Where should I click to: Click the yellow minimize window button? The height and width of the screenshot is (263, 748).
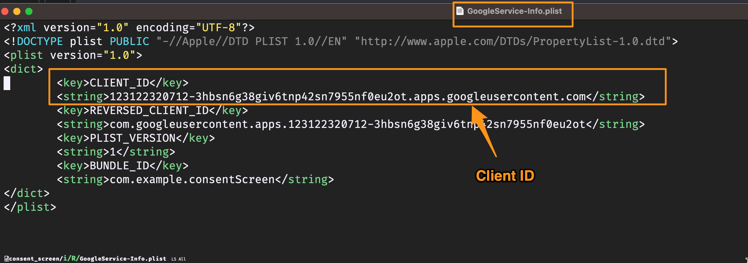click(17, 11)
